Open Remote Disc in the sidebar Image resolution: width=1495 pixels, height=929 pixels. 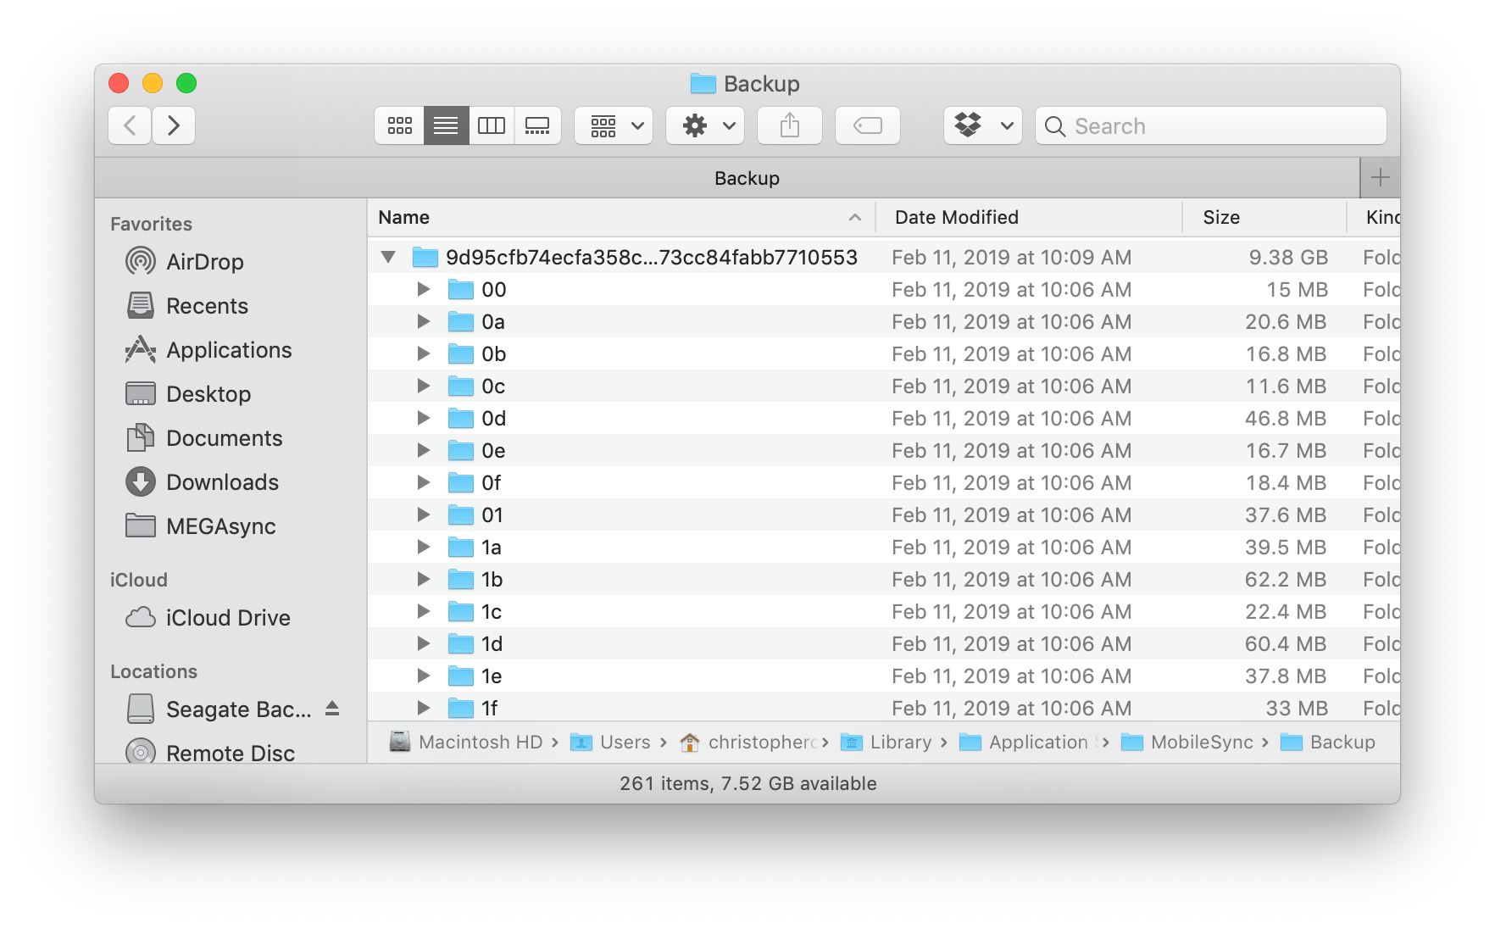coord(210,752)
